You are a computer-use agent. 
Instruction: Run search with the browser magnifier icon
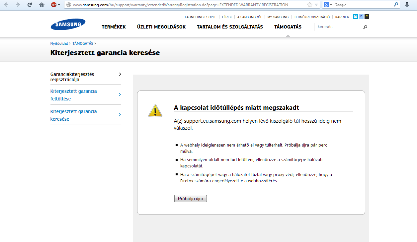(x=396, y=5)
